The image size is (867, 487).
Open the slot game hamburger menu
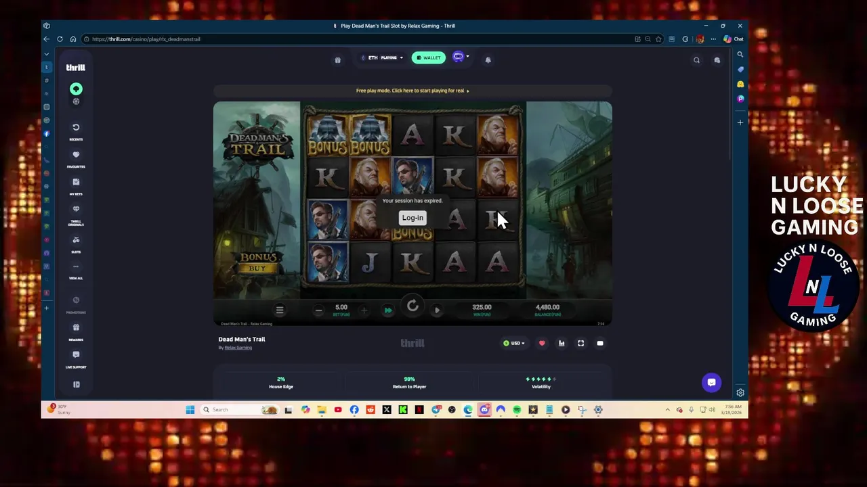[x=280, y=310]
